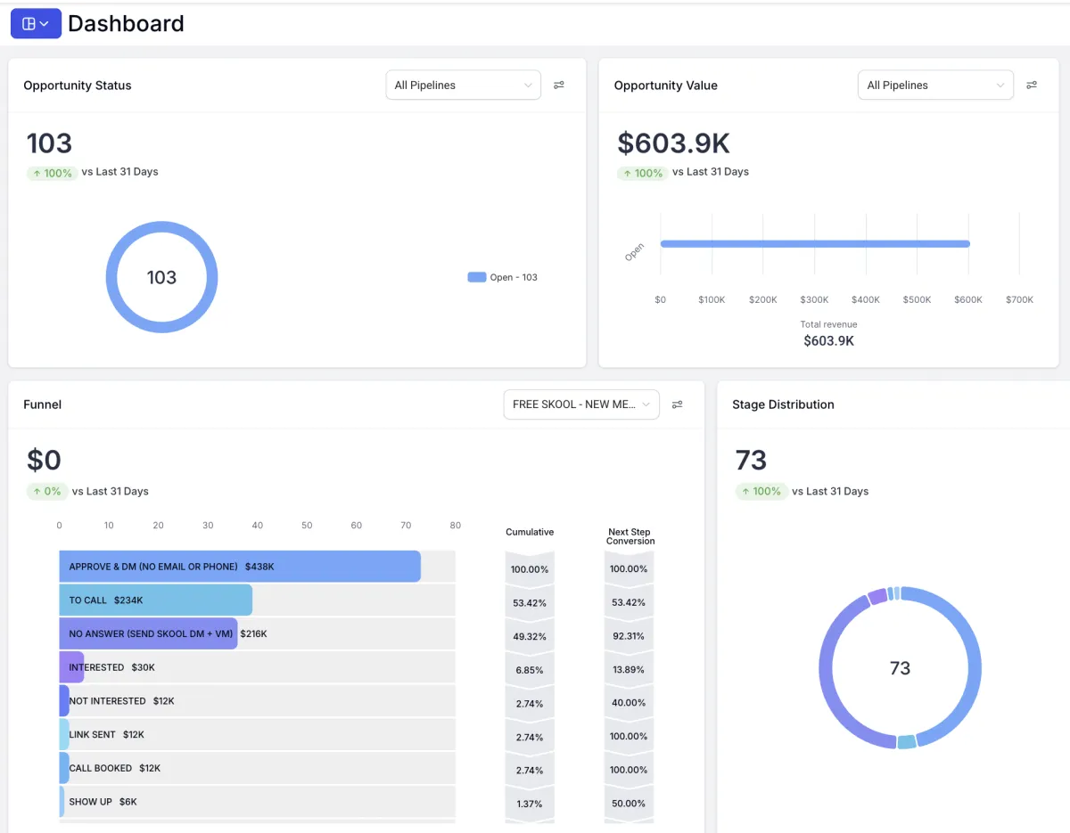Expand the Opportunity Status All Pipelines dropdown

463,86
